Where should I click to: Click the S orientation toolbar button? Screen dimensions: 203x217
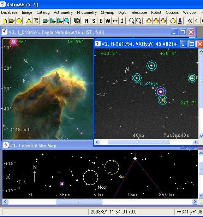[x=94, y=21]
